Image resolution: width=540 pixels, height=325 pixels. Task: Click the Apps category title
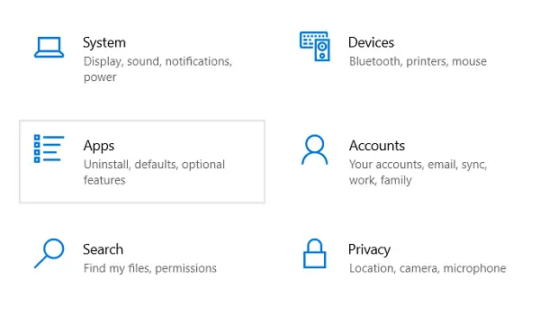point(99,146)
